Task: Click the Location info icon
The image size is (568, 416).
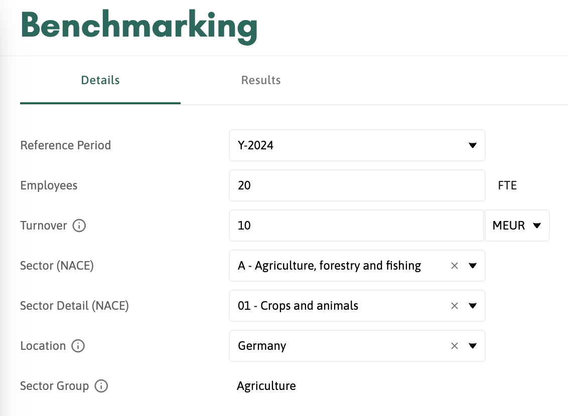Action: tap(78, 346)
